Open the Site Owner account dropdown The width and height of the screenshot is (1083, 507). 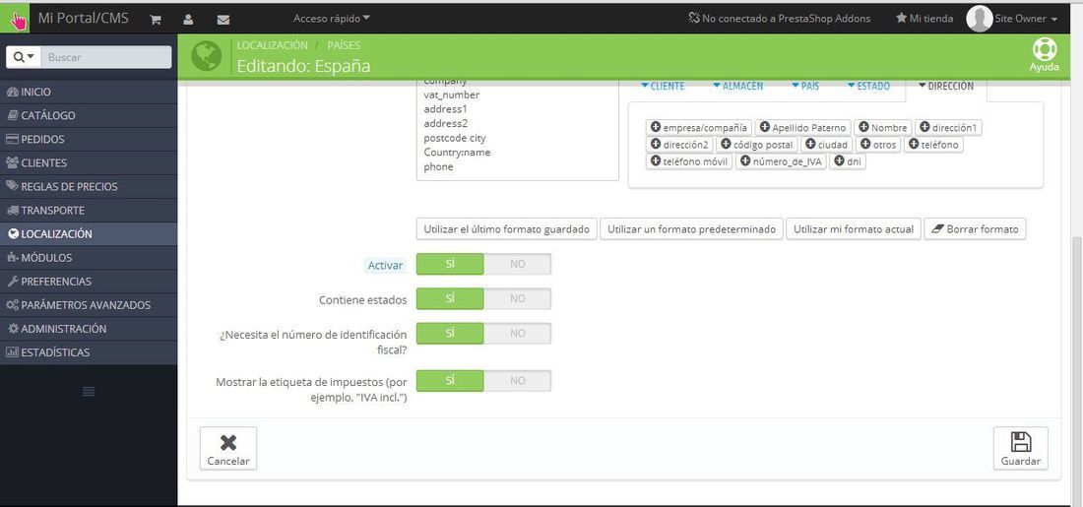coord(1026,19)
